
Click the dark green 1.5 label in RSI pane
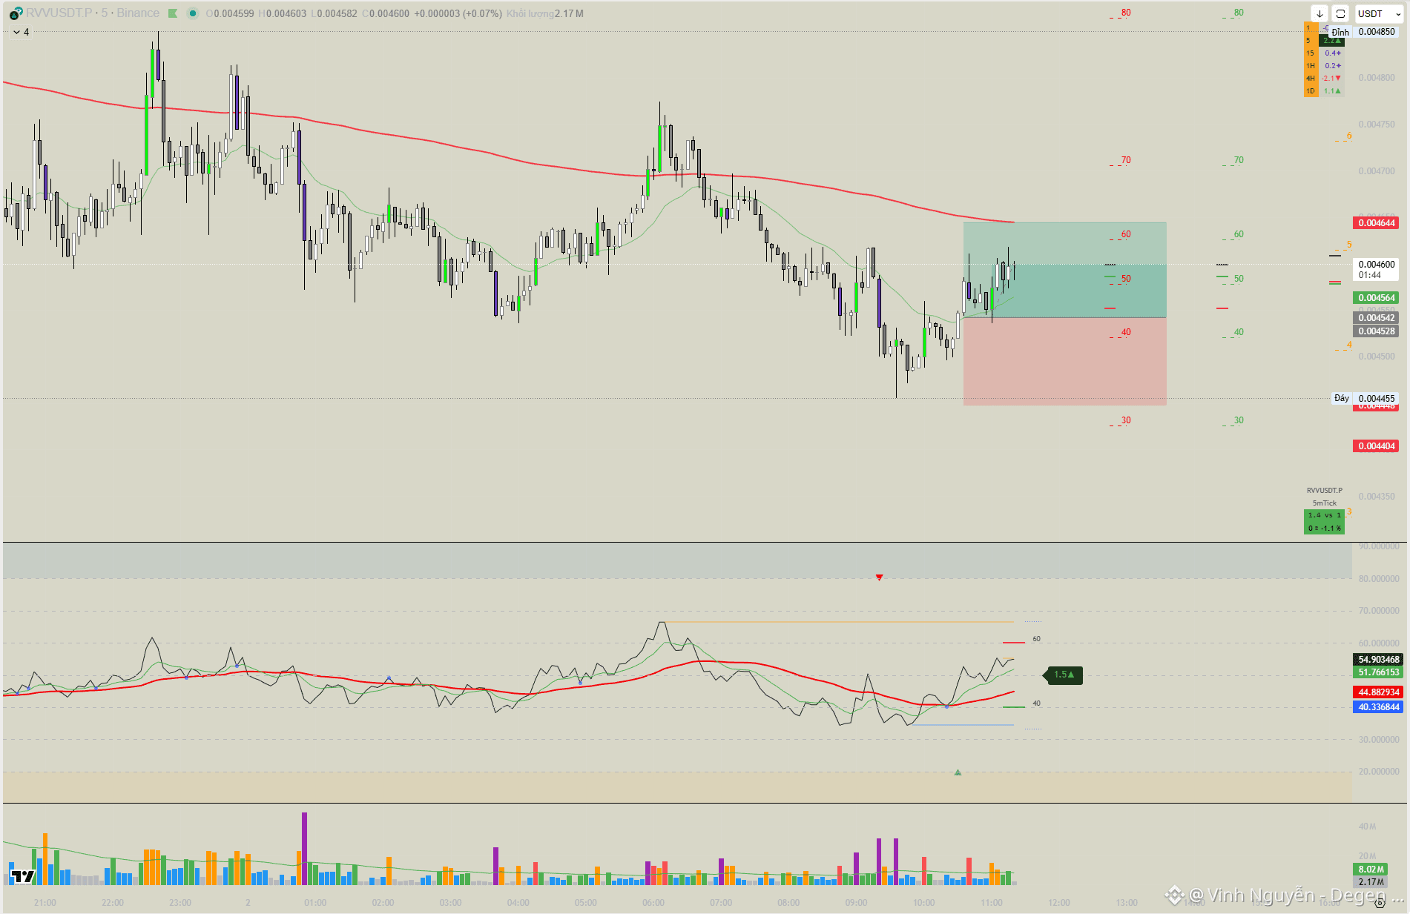1064,675
